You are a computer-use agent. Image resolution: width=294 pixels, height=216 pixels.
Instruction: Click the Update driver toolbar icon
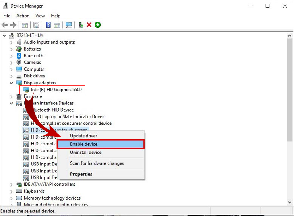coord(81,25)
